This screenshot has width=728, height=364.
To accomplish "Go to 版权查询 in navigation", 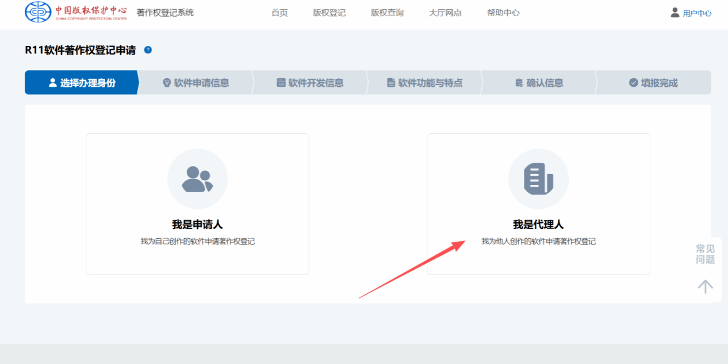I will tap(387, 13).
